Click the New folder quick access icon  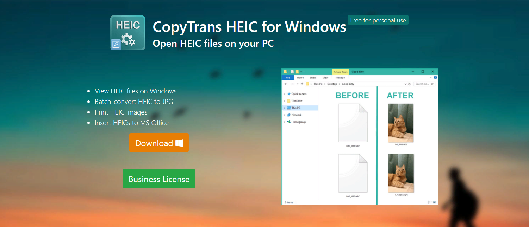(x=297, y=72)
